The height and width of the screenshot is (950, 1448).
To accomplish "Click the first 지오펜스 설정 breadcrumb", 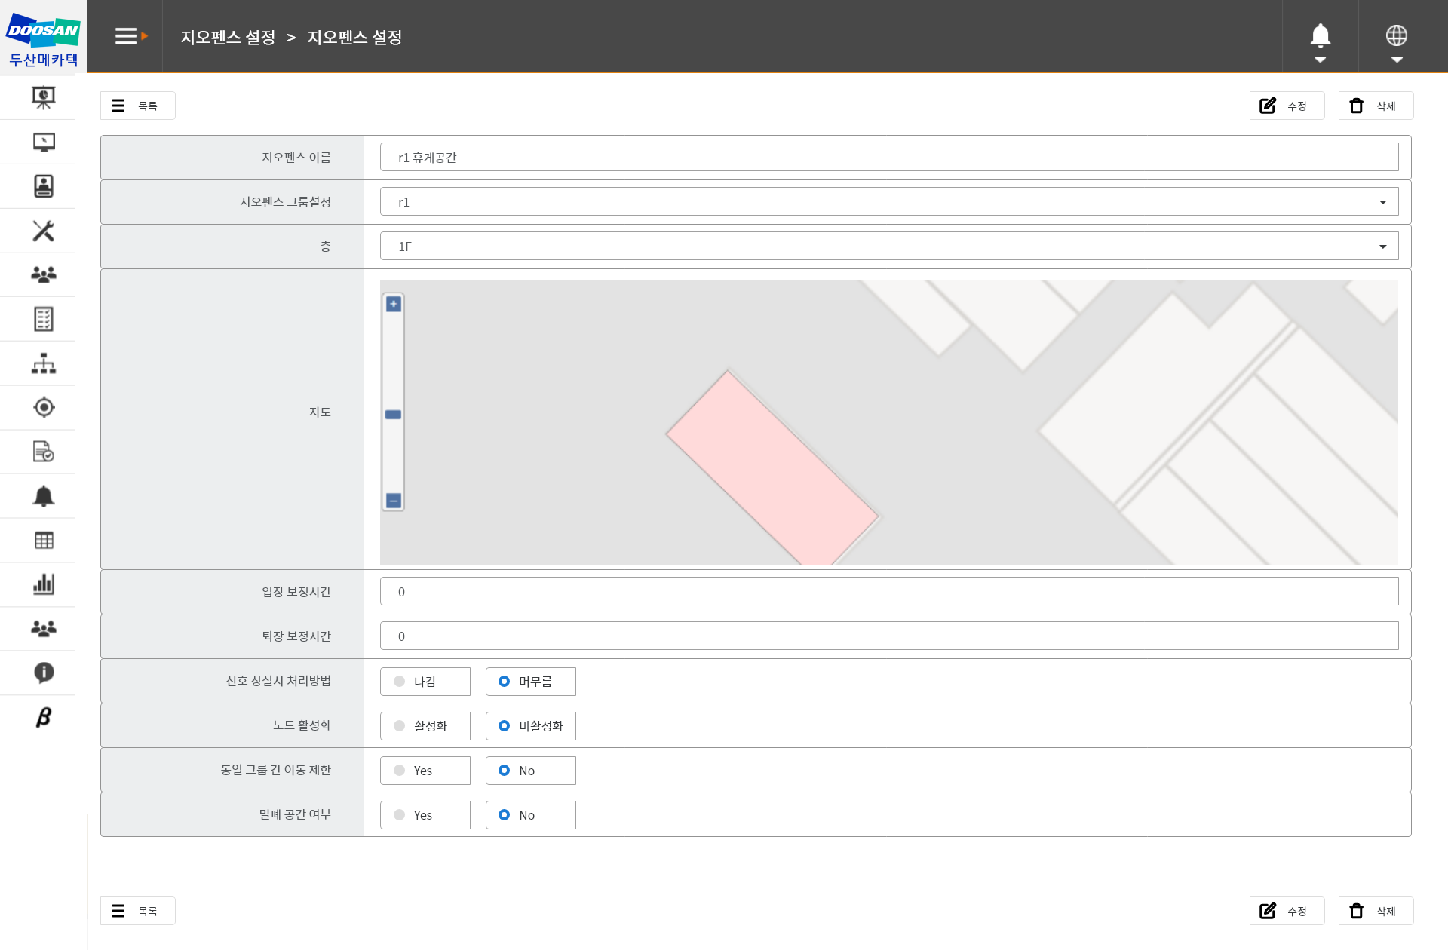I will point(228,37).
